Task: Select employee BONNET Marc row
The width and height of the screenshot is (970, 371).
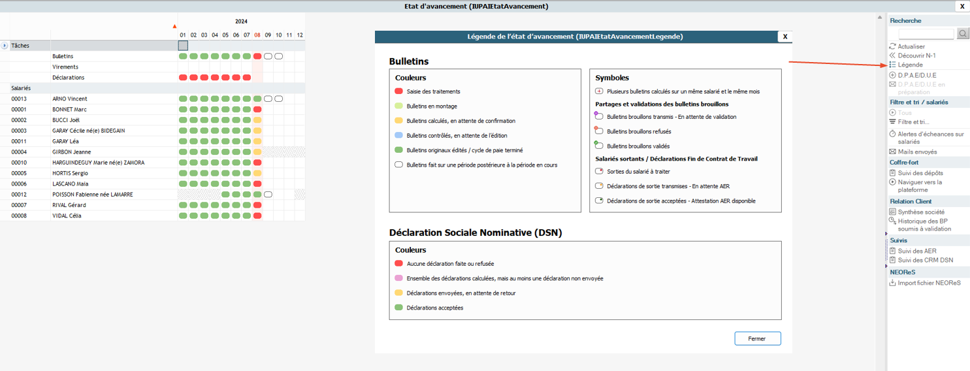Action: [x=70, y=110]
